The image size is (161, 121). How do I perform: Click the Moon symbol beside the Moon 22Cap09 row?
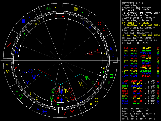158,83
